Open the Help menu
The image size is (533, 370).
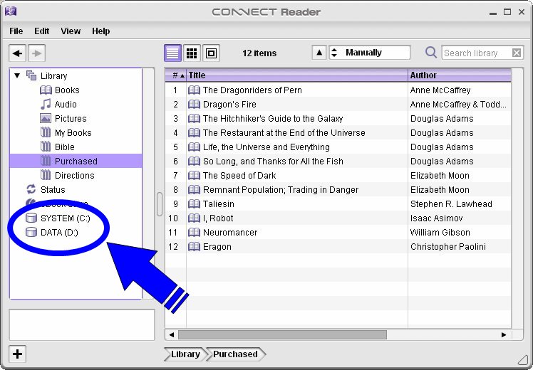(x=101, y=31)
